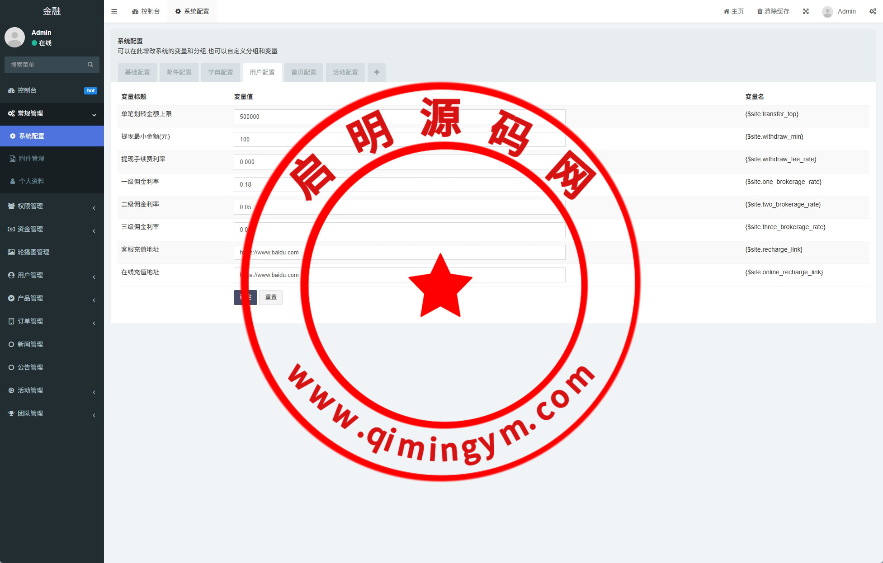Open 附件管理 in the sidebar

point(32,159)
